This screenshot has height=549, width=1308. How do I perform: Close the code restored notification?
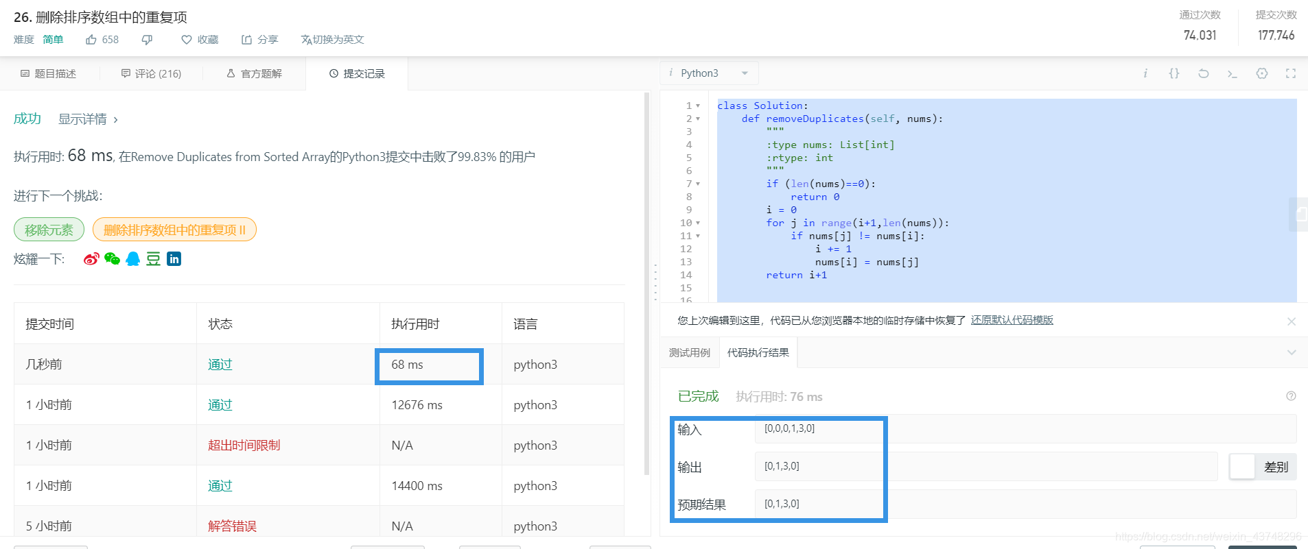(x=1292, y=321)
